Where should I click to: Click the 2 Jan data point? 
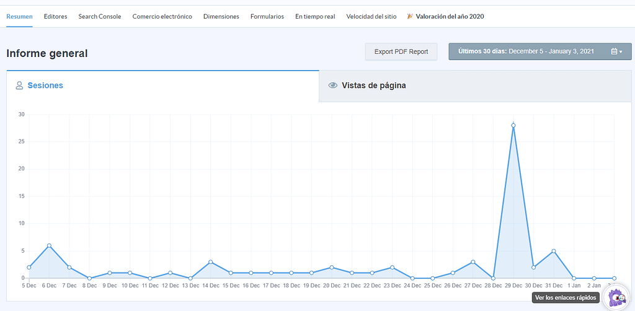click(x=594, y=278)
